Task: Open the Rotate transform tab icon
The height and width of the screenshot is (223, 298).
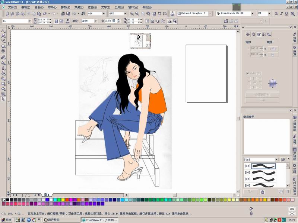Action: (x=253, y=34)
